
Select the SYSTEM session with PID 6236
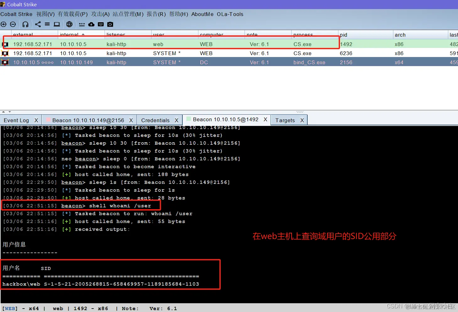[x=229, y=53]
